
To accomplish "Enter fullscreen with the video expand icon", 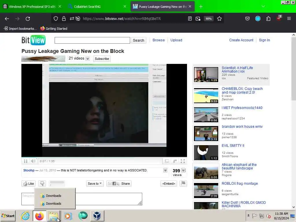I will pyautogui.click(x=183, y=161).
